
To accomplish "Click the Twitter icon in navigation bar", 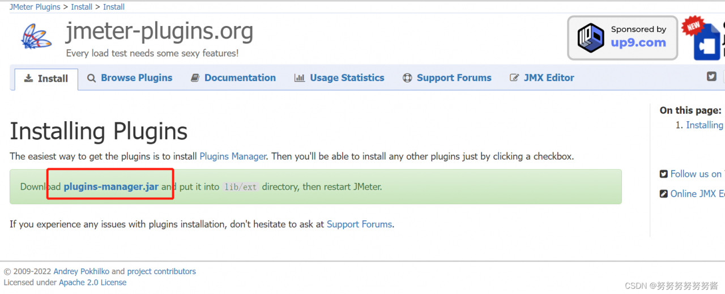I will point(711,76).
